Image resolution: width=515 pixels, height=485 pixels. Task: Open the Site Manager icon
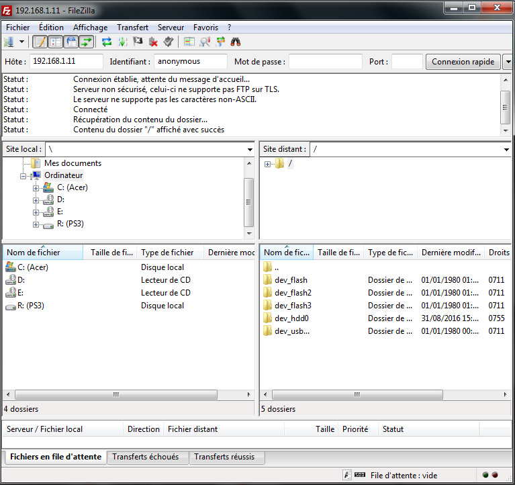[x=9, y=42]
